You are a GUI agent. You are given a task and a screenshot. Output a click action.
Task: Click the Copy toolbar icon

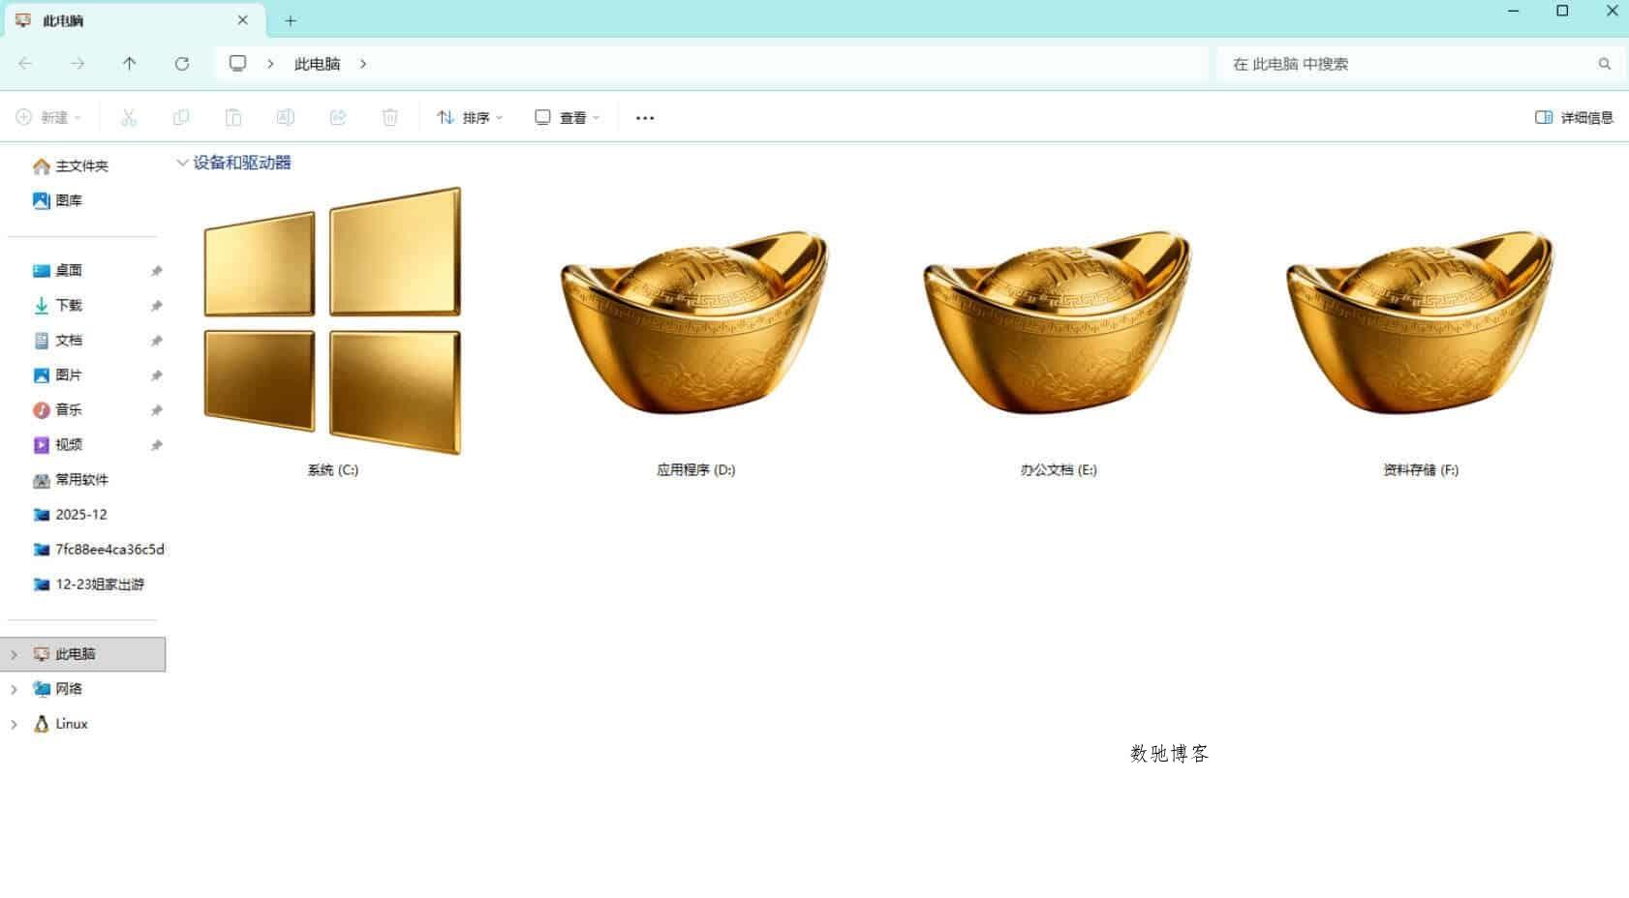(x=181, y=117)
